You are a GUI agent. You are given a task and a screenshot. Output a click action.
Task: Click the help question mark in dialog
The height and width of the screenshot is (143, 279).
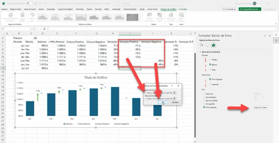click(172, 86)
